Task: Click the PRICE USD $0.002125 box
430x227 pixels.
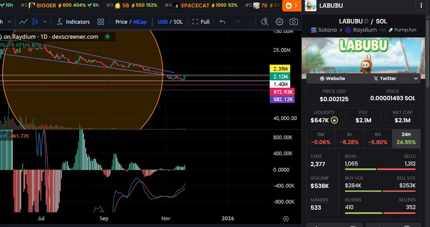Action: click(x=334, y=95)
